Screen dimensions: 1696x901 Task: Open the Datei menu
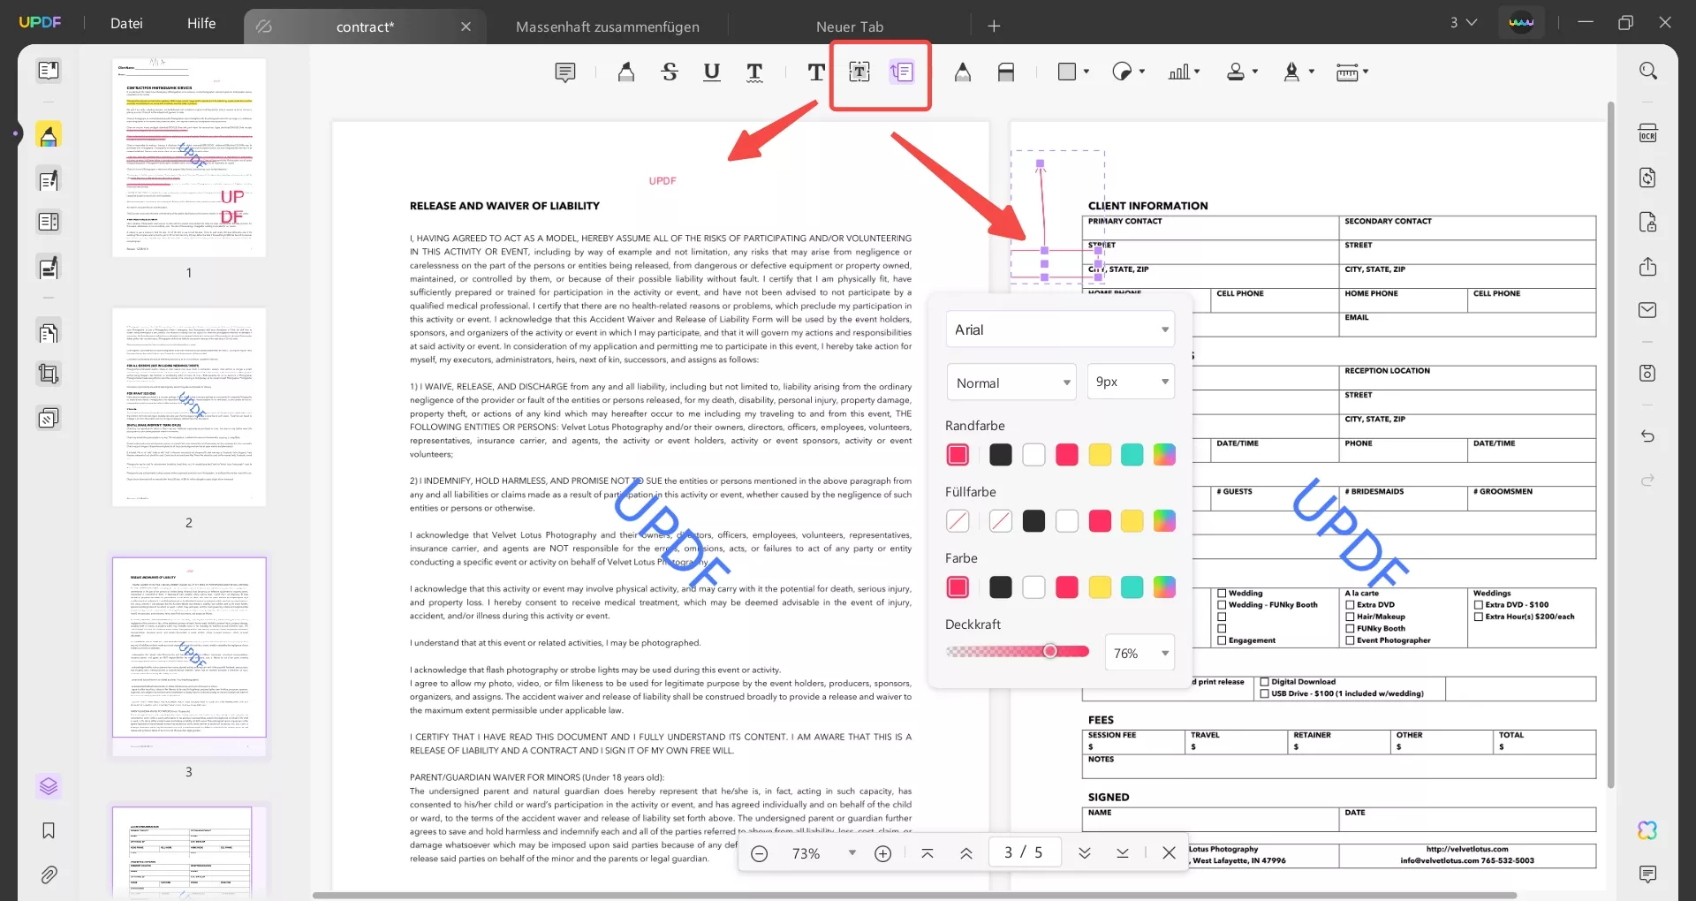click(x=126, y=24)
